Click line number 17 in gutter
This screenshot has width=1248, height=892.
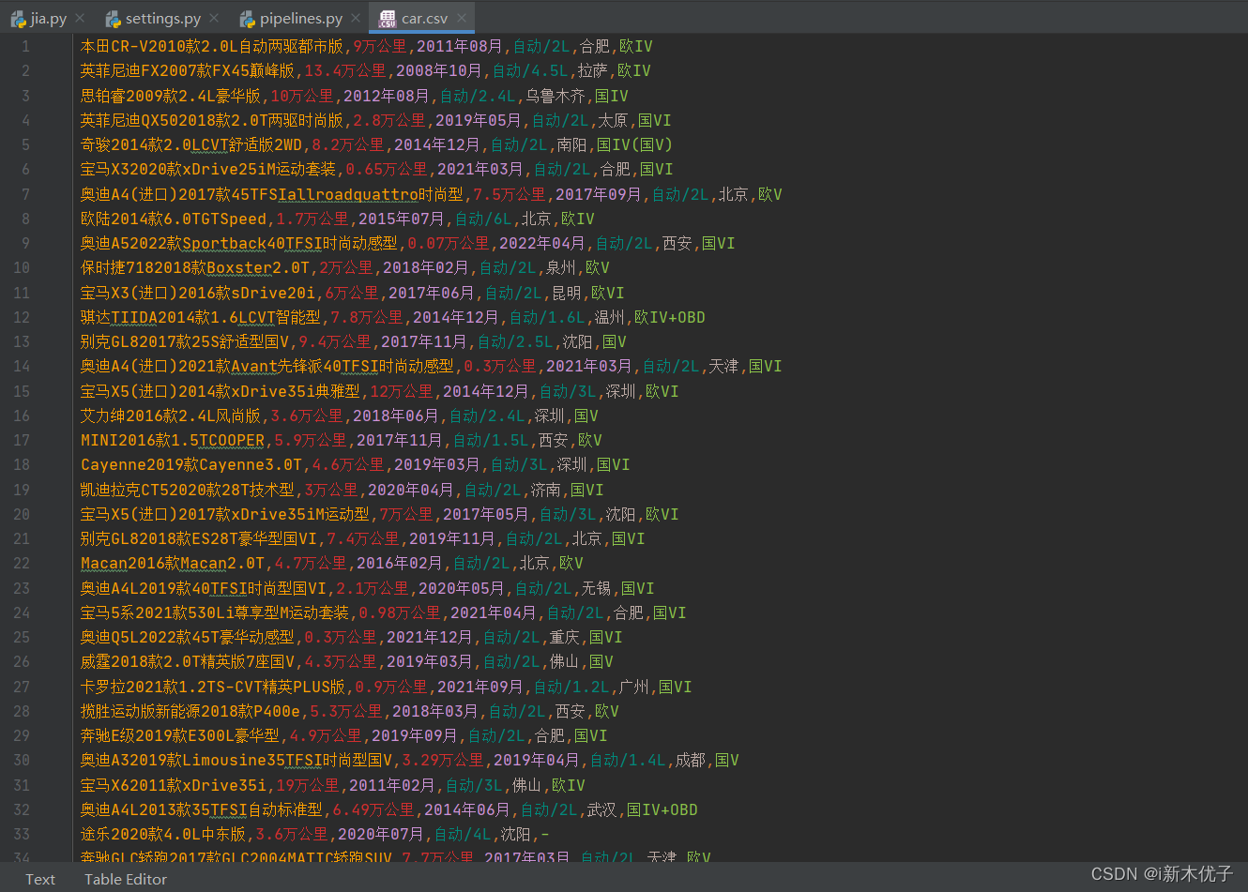[22, 440]
